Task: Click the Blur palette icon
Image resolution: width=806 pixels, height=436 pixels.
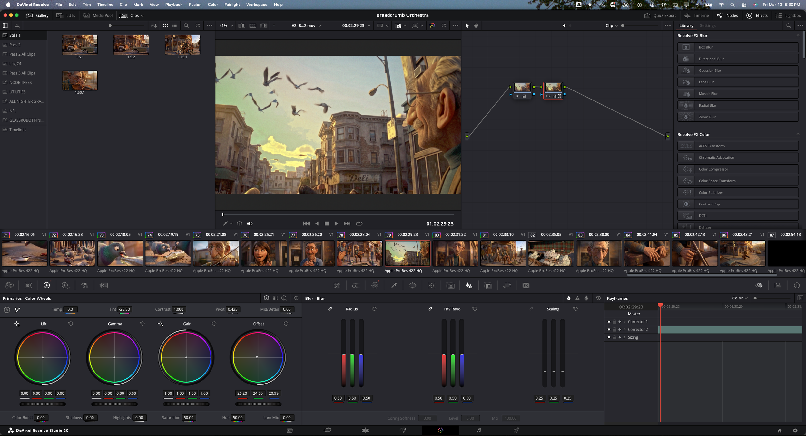Action: click(469, 285)
